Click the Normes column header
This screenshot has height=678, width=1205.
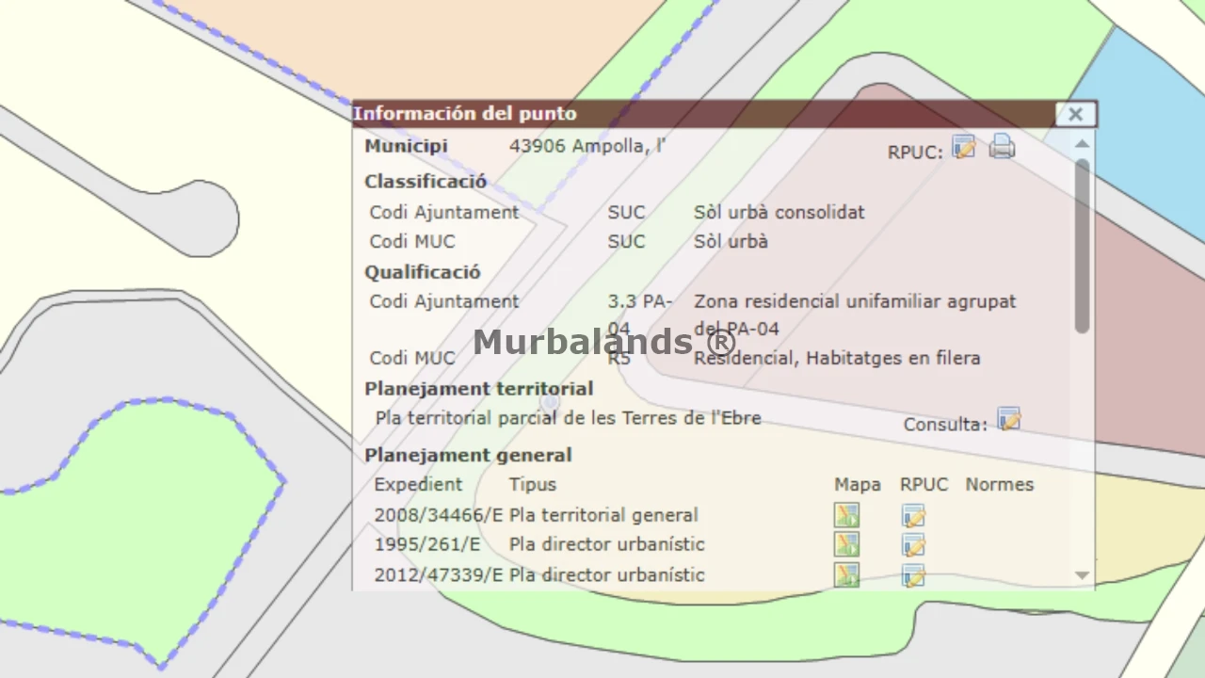click(x=999, y=484)
